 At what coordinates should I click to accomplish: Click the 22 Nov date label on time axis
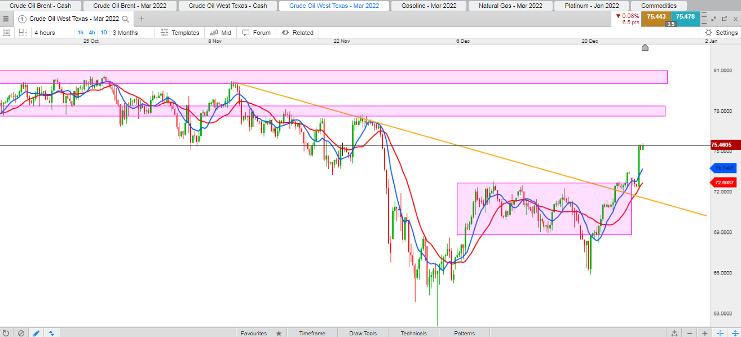pyautogui.click(x=342, y=41)
